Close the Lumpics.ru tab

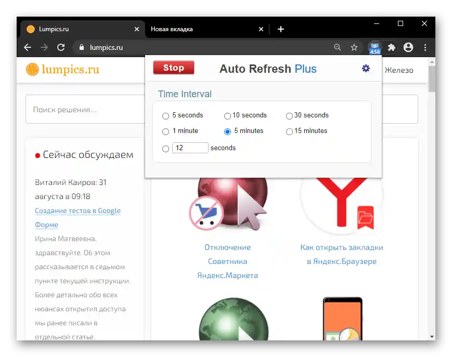[x=137, y=29]
